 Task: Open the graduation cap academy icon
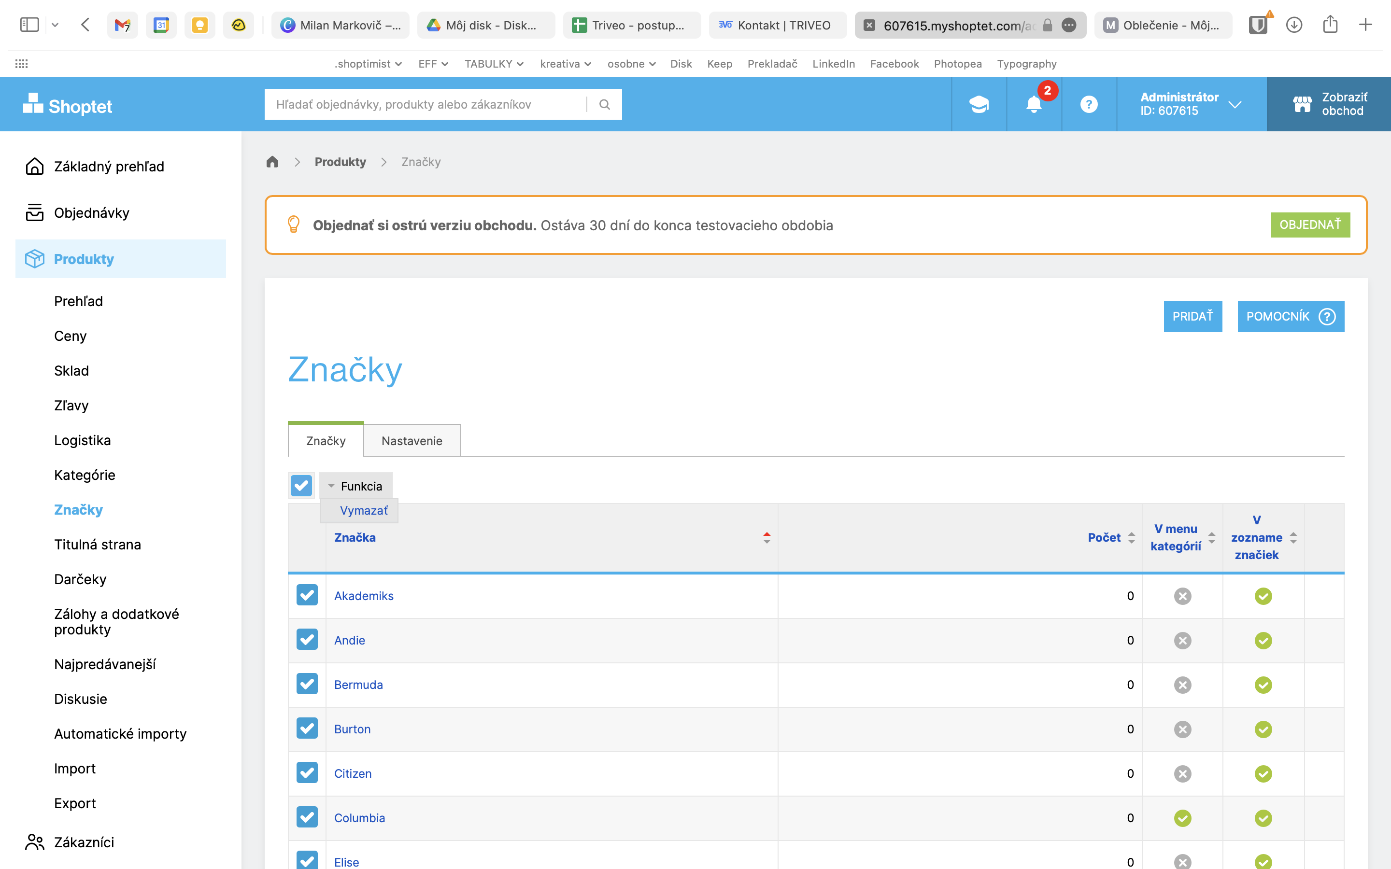click(979, 105)
